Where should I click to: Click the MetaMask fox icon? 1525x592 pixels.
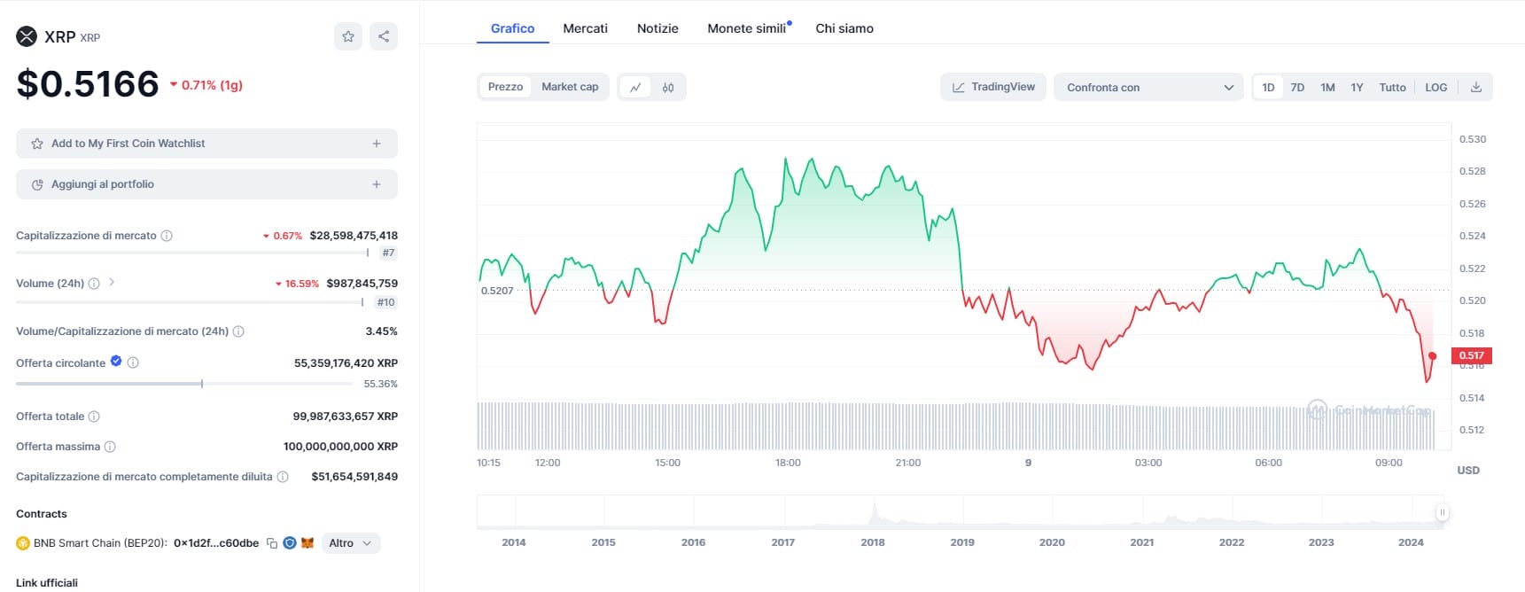pyautogui.click(x=307, y=543)
